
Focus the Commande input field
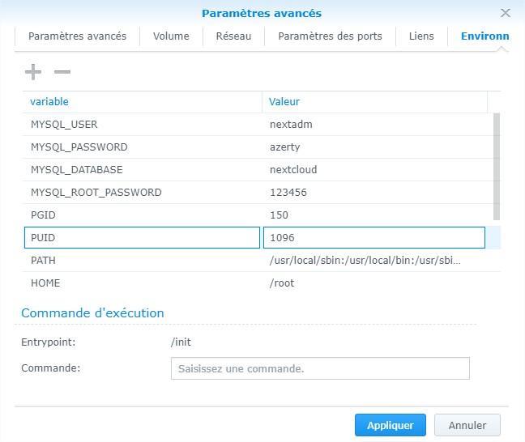tap(320, 368)
